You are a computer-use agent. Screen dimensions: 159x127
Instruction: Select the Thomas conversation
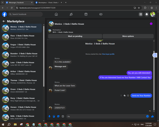pyautogui.click(x=22, y=82)
